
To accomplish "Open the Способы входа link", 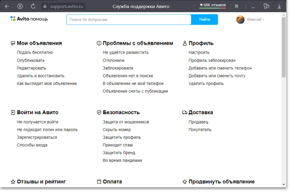I will [x=32, y=145].
